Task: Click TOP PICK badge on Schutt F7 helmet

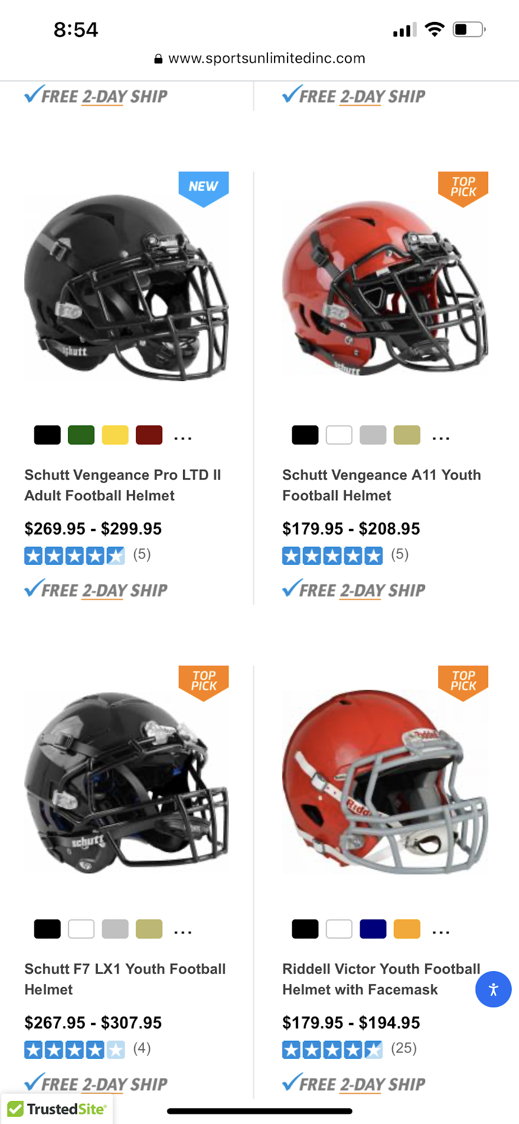Action: click(203, 683)
